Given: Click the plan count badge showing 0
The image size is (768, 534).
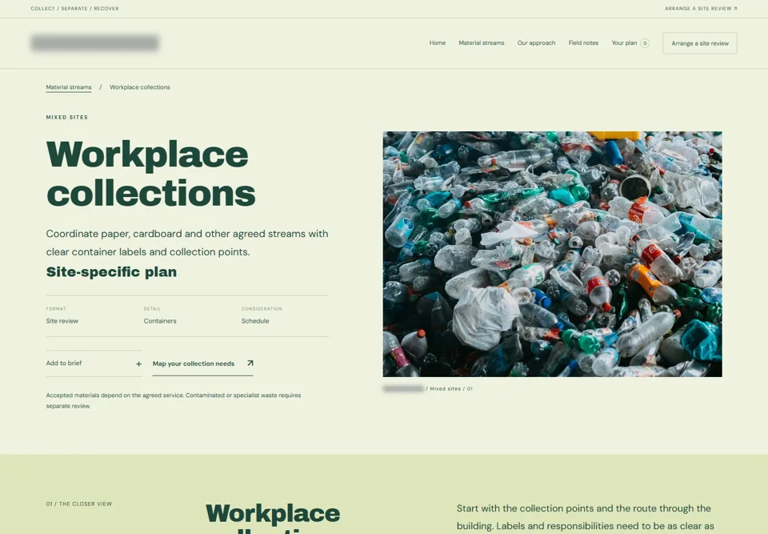Looking at the screenshot, I should [645, 43].
